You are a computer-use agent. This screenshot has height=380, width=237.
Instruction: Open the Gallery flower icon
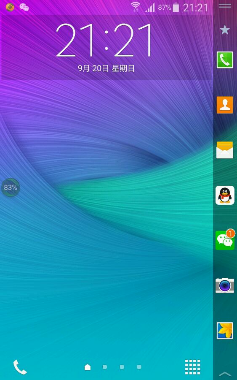click(x=225, y=331)
